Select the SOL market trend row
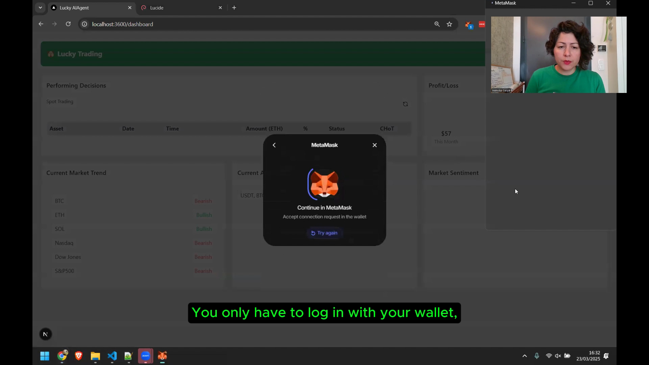The width and height of the screenshot is (649, 365). click(133, 229)
